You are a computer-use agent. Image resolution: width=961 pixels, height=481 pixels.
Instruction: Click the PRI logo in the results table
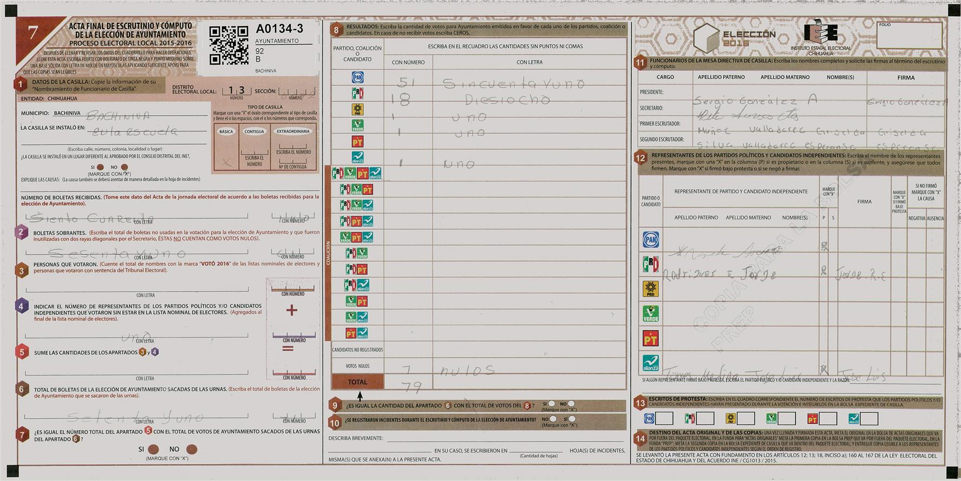[x=357, y=94]
